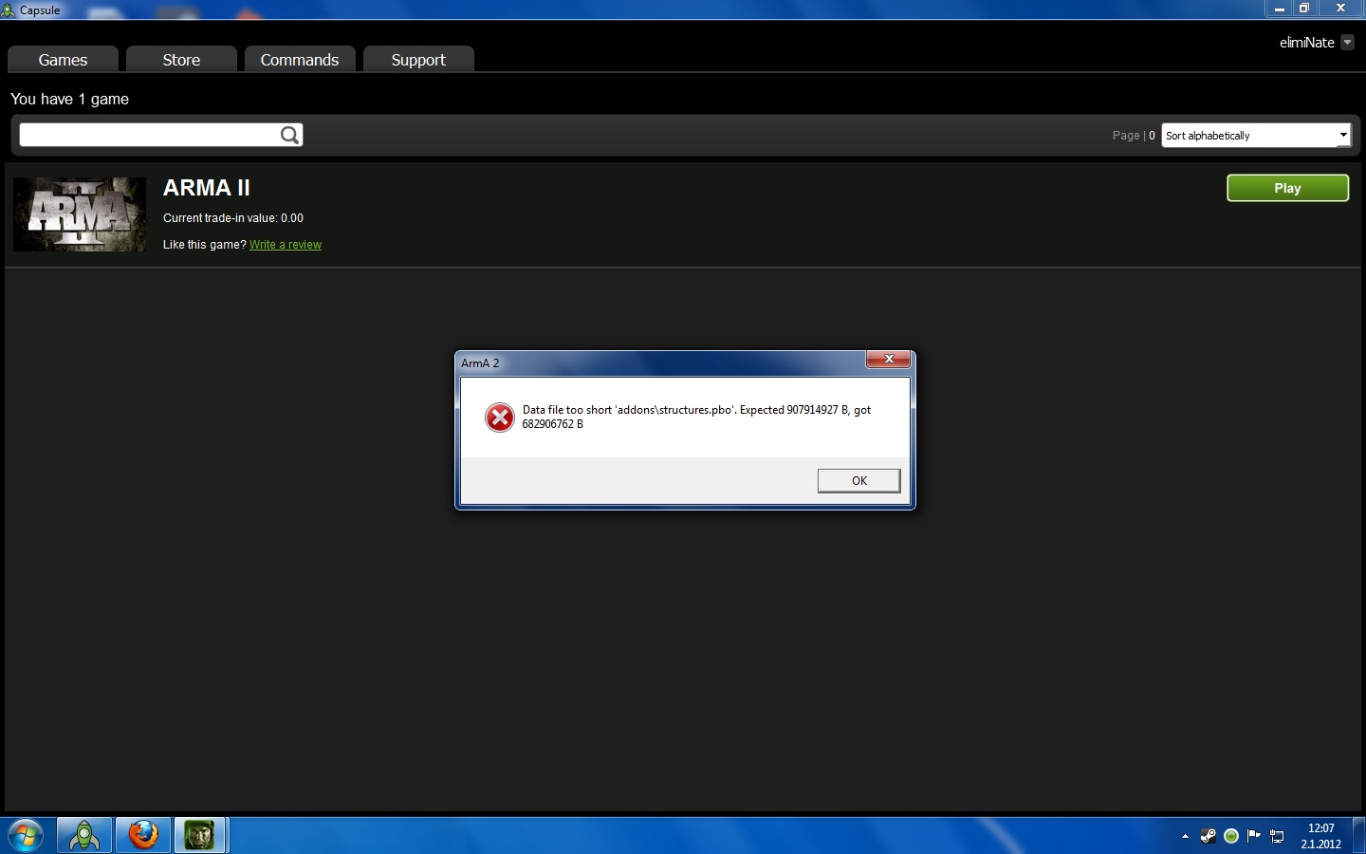Click the green Play button

click(1287, 188)
